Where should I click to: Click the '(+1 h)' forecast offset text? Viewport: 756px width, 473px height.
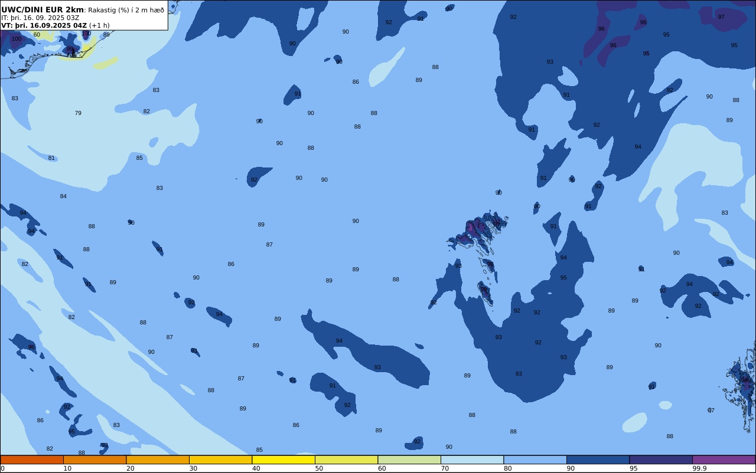click(99, 25)
